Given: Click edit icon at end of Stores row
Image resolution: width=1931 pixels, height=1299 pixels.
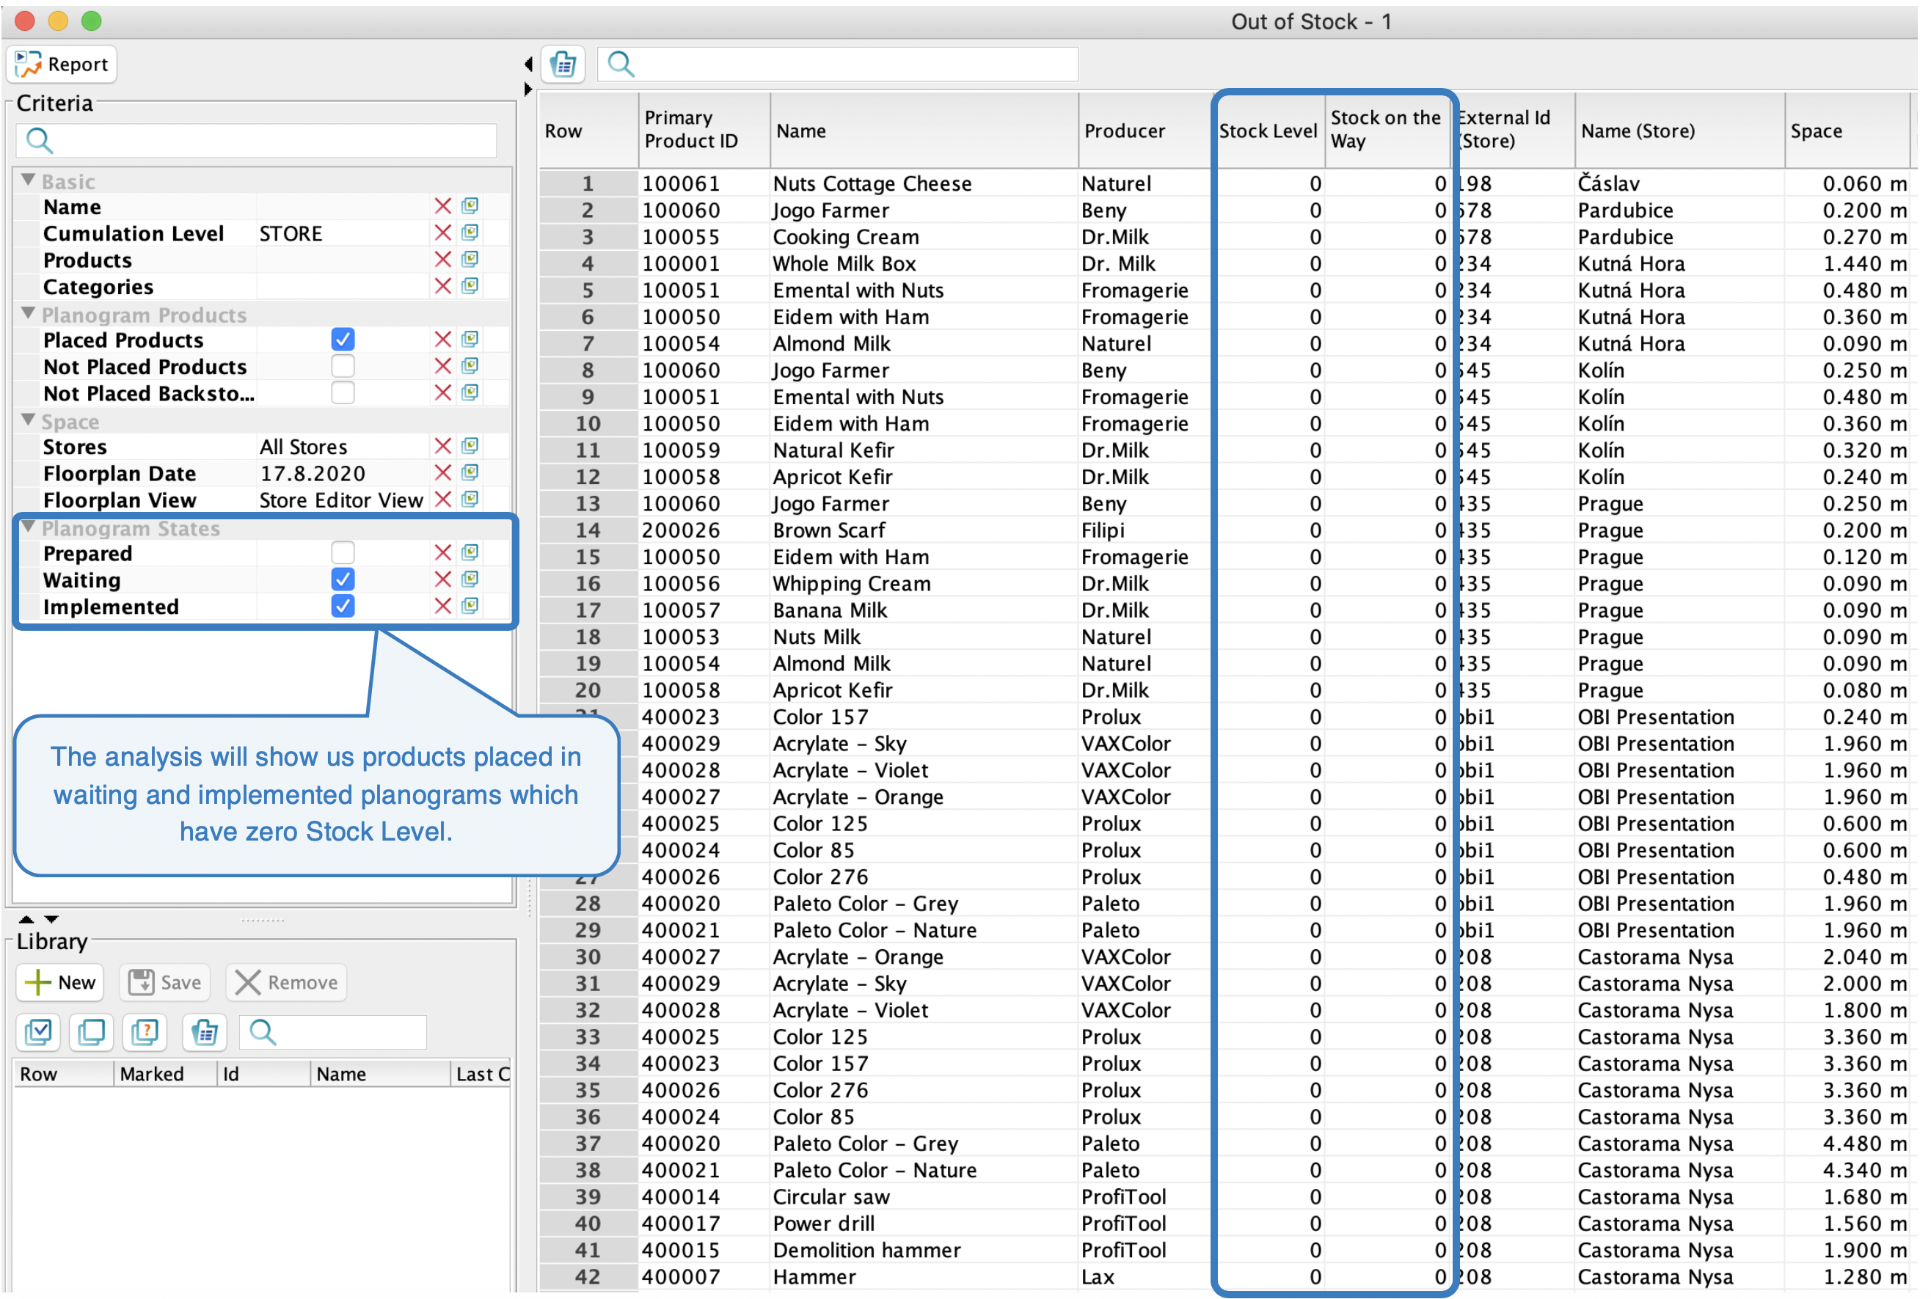Looking at the screenshot, I should pos(470,447).
